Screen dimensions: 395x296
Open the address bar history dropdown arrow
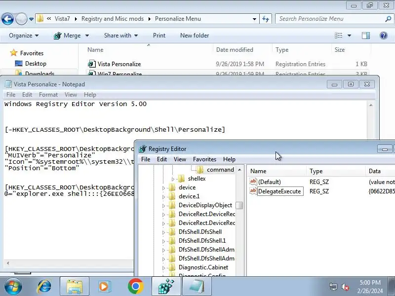point(254,19)
